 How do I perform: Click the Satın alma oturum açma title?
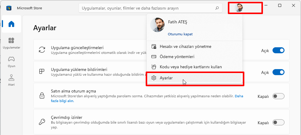[73, 91]
